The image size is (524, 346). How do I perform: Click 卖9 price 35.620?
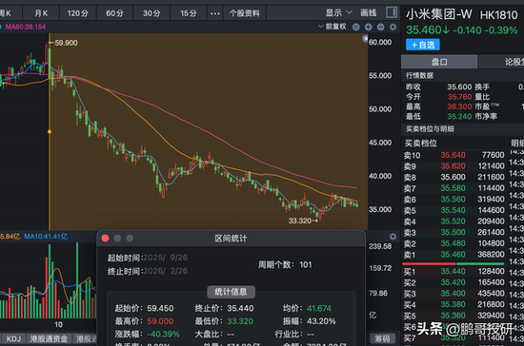click(453, 166)
